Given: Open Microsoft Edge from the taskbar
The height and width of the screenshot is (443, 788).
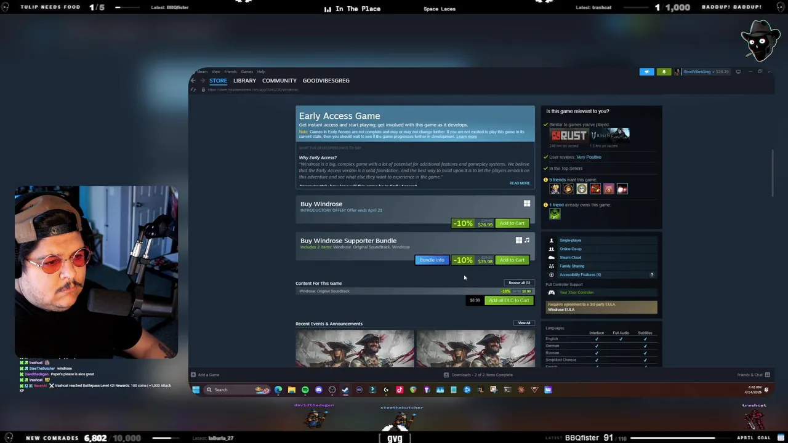Looking at the screenshot, I should [278, 389].
